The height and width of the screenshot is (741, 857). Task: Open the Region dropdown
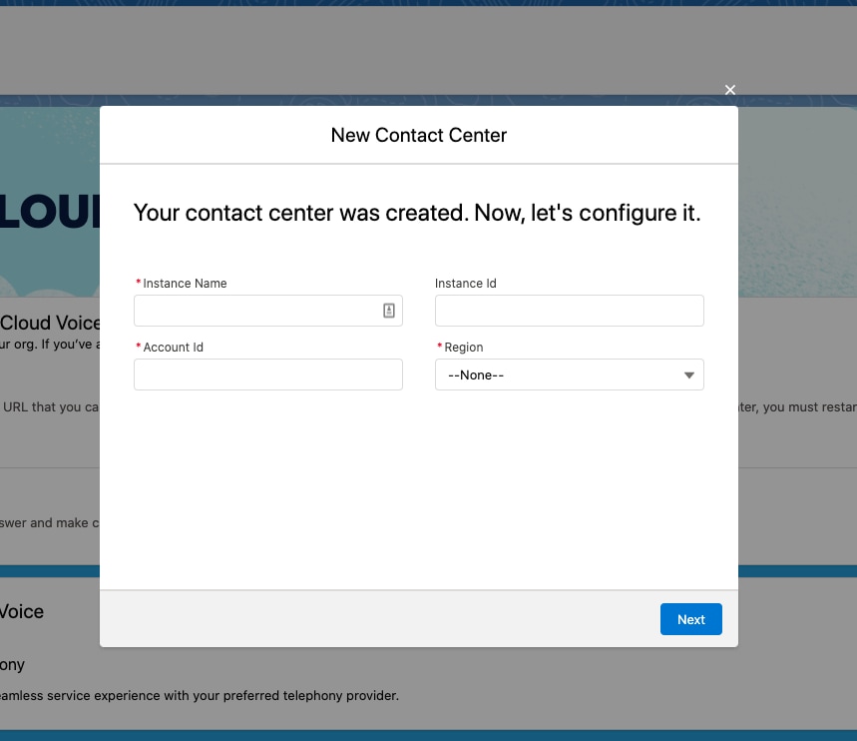point(569,374)
